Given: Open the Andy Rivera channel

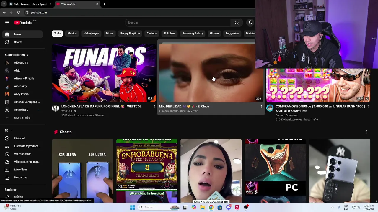Looking at the screenshot, I should coord(22,94).
